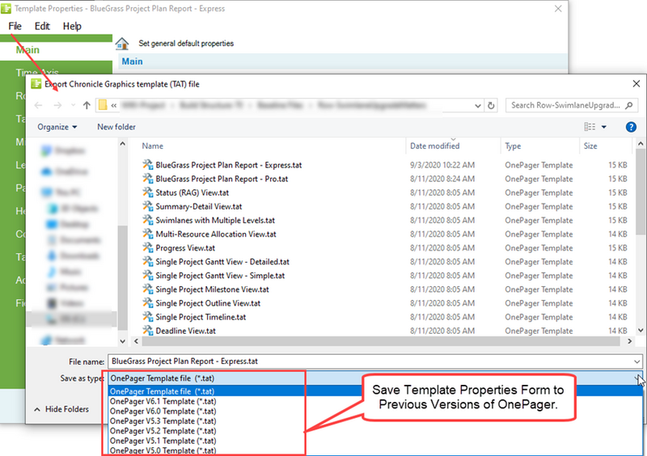647x456 pixels.
Task: Select the Single Project Outline View.tat icon
Action: tap(148, 303)
